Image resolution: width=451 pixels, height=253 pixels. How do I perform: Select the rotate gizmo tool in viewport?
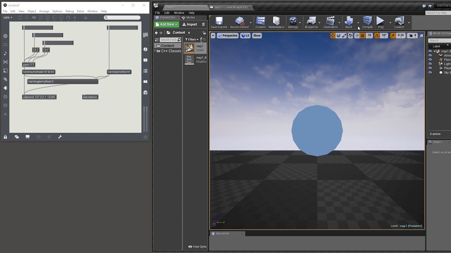339,35
